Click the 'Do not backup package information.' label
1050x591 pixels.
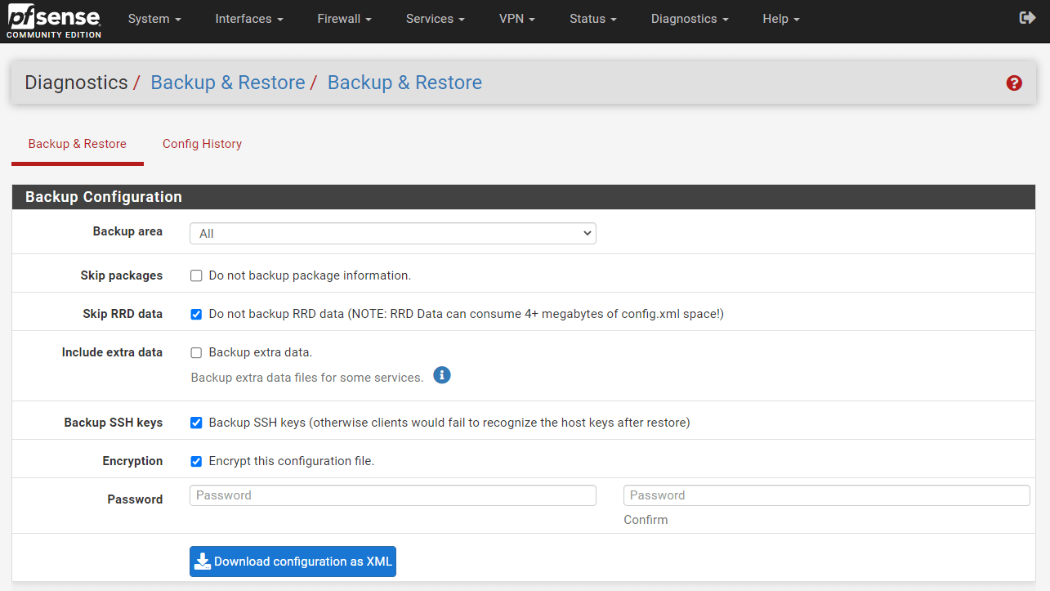pos(310,275)
